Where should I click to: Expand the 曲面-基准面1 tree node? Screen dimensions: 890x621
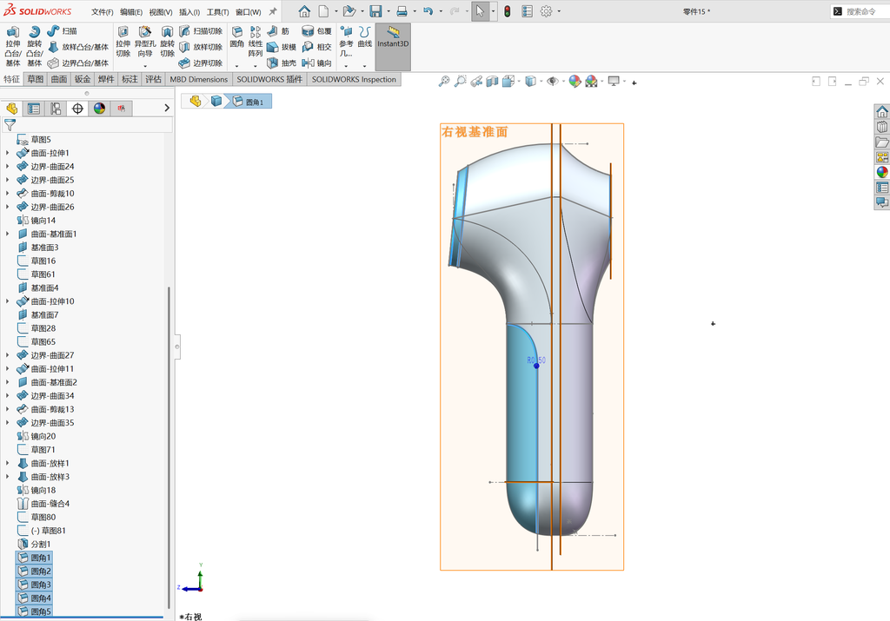[x=7, y=234]
